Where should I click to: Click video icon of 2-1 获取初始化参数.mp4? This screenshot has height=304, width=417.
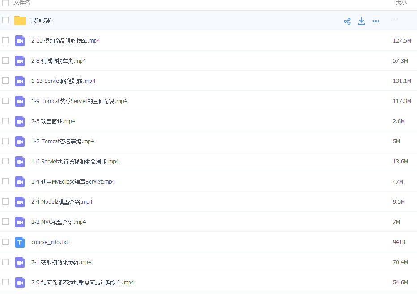point(20,262)
